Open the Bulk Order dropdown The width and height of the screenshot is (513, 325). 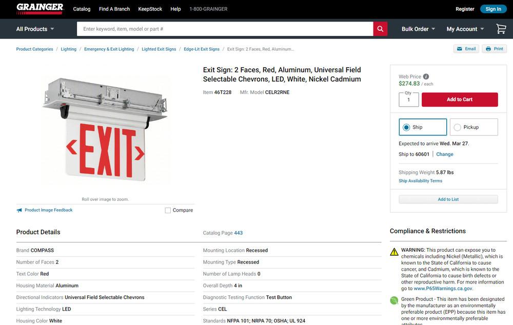(418, 29)
